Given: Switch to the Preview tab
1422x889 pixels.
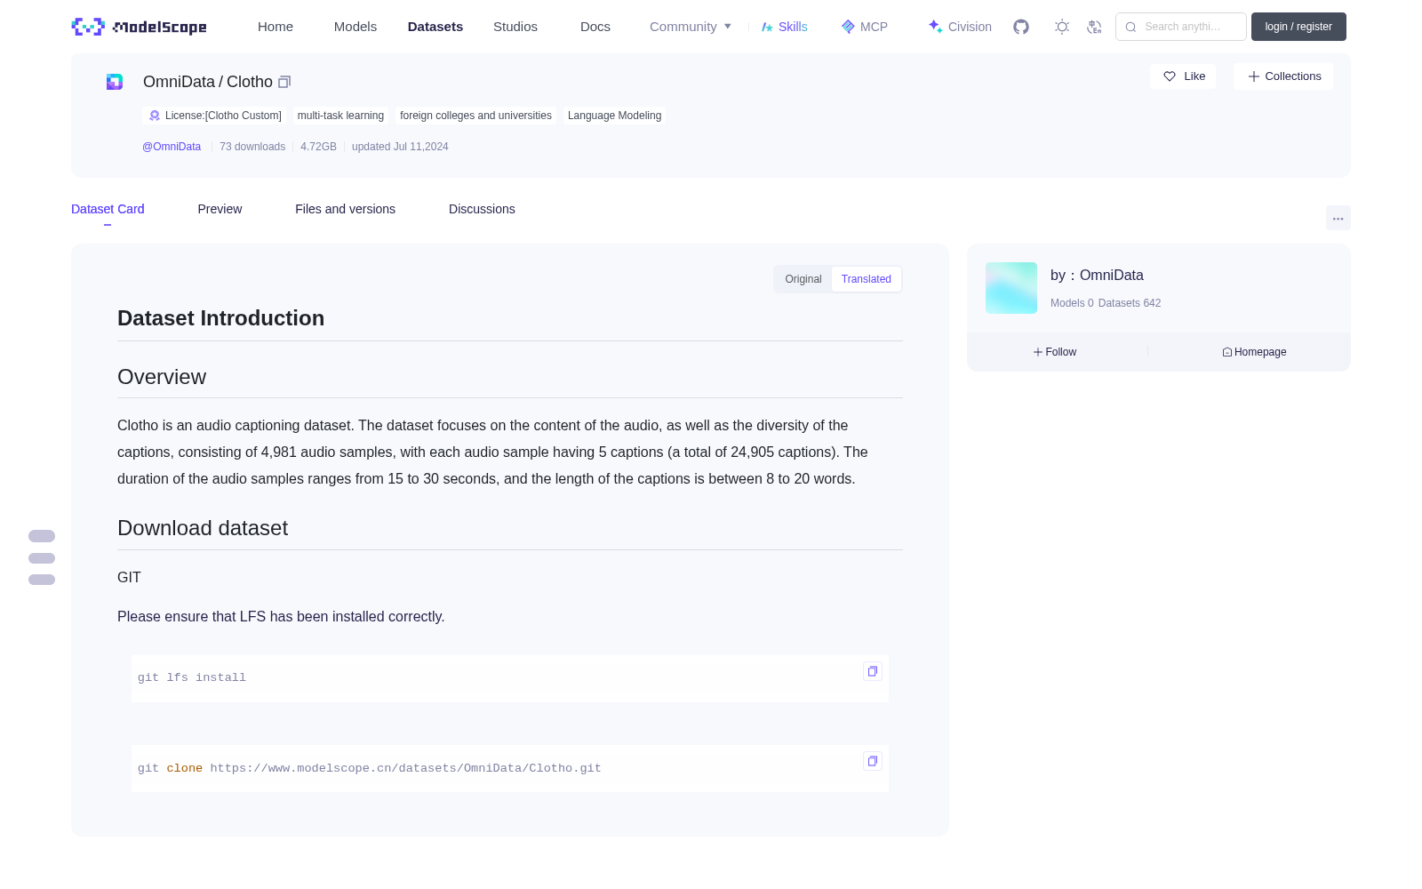Looking at the screenshot, I should (x=220, y=209).
